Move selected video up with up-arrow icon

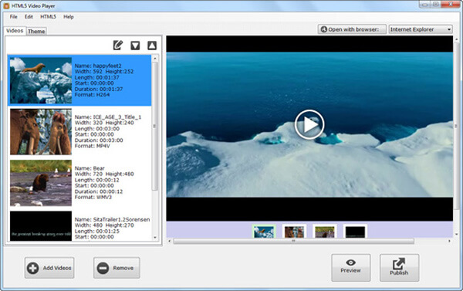tap(152, 46)
